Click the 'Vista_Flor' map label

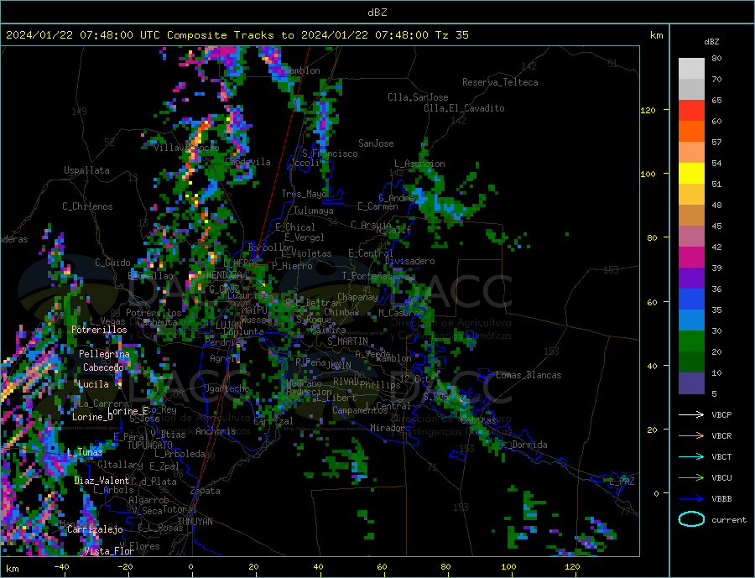pyautogui.click(x=109, y=550)
